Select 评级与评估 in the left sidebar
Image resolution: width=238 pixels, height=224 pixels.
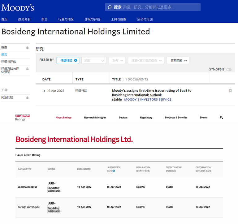point(9,62)
